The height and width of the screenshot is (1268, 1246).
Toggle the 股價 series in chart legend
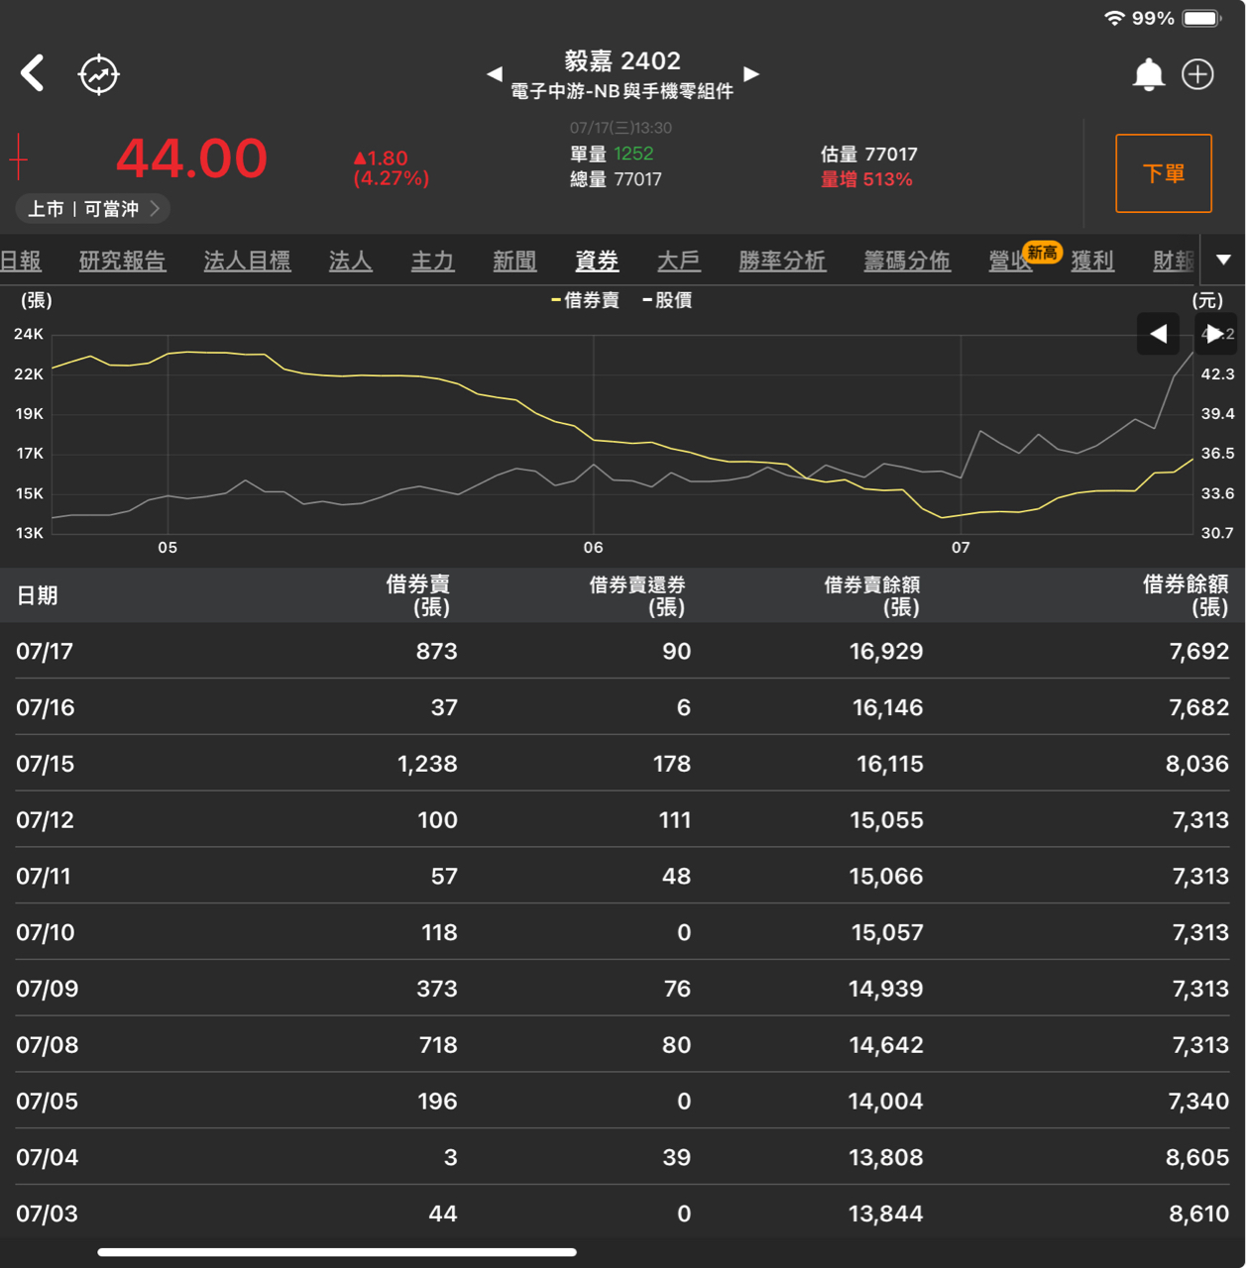(x=670, y=300)
